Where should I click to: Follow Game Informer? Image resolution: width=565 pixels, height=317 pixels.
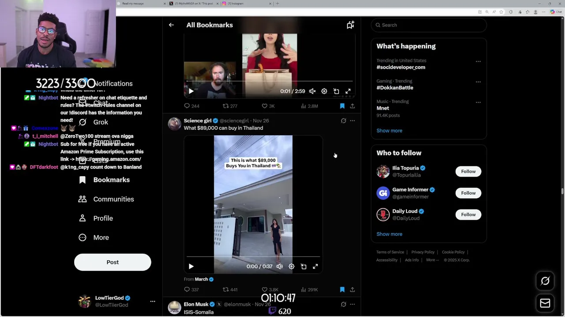click(x=468, y=193)
